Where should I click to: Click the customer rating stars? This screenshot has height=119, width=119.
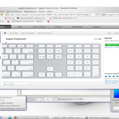tap(112, 76)
